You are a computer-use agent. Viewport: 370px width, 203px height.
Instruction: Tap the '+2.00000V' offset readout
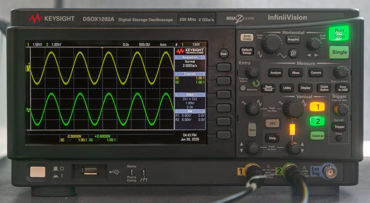(x=102, y=136)
